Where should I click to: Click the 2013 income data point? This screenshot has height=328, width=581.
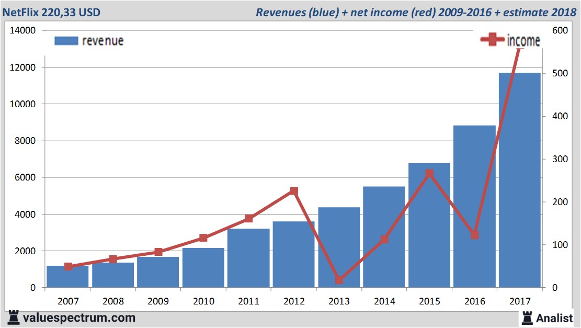pyautogui.click(x=339, y=280)
